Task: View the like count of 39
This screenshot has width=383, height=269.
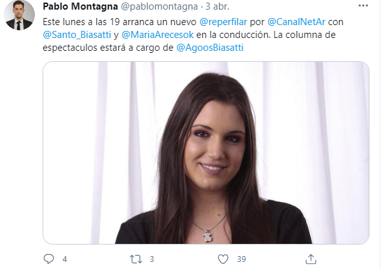Action: pyautogui.click(x=242, y=259)
